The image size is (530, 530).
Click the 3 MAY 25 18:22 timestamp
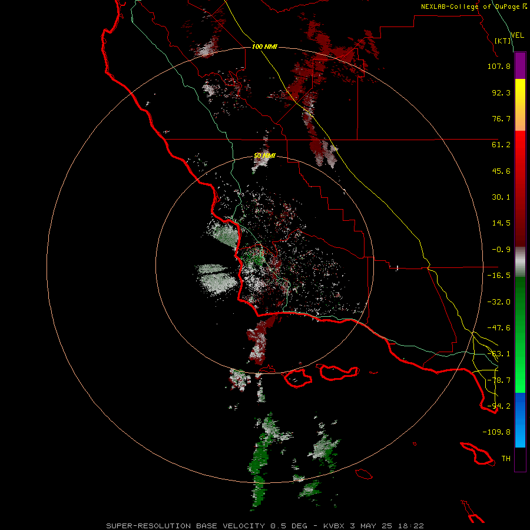coord(387,526)
